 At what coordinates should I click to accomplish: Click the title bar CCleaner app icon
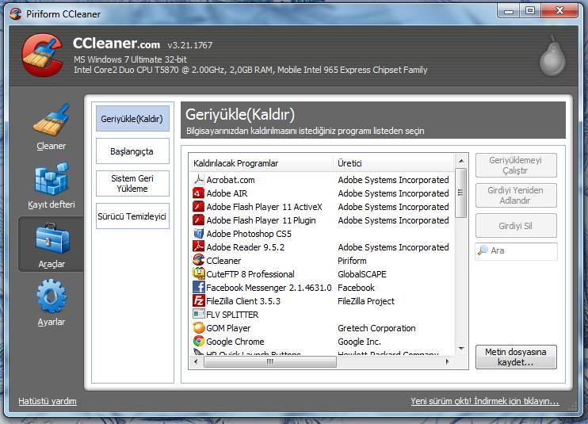16,14
